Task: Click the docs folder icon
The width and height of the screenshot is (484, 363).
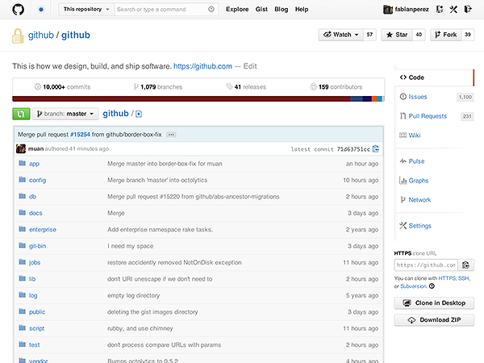Action: [23, 212]
